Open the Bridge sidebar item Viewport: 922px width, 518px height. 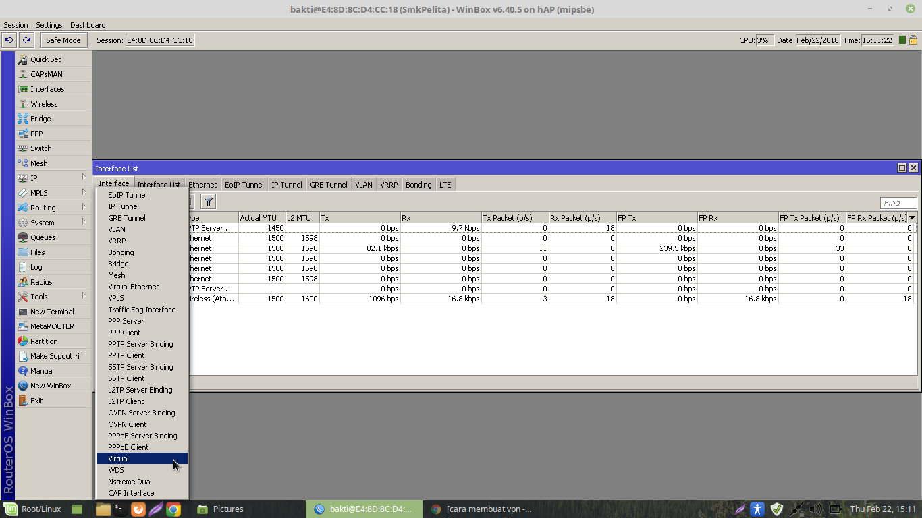coord(53,119)
